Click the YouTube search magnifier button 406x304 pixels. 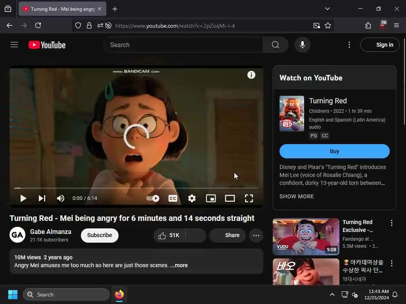(x=276, y=45)
